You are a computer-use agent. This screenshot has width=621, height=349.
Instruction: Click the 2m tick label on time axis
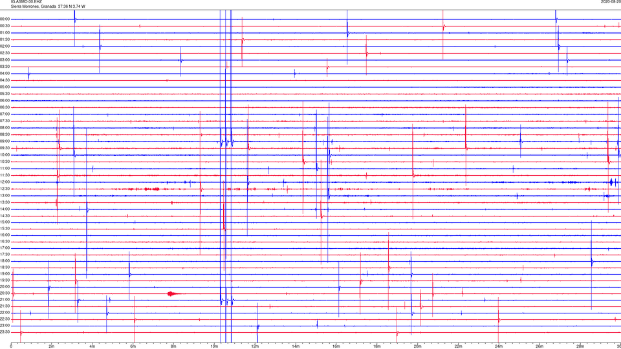coord(52,346)
